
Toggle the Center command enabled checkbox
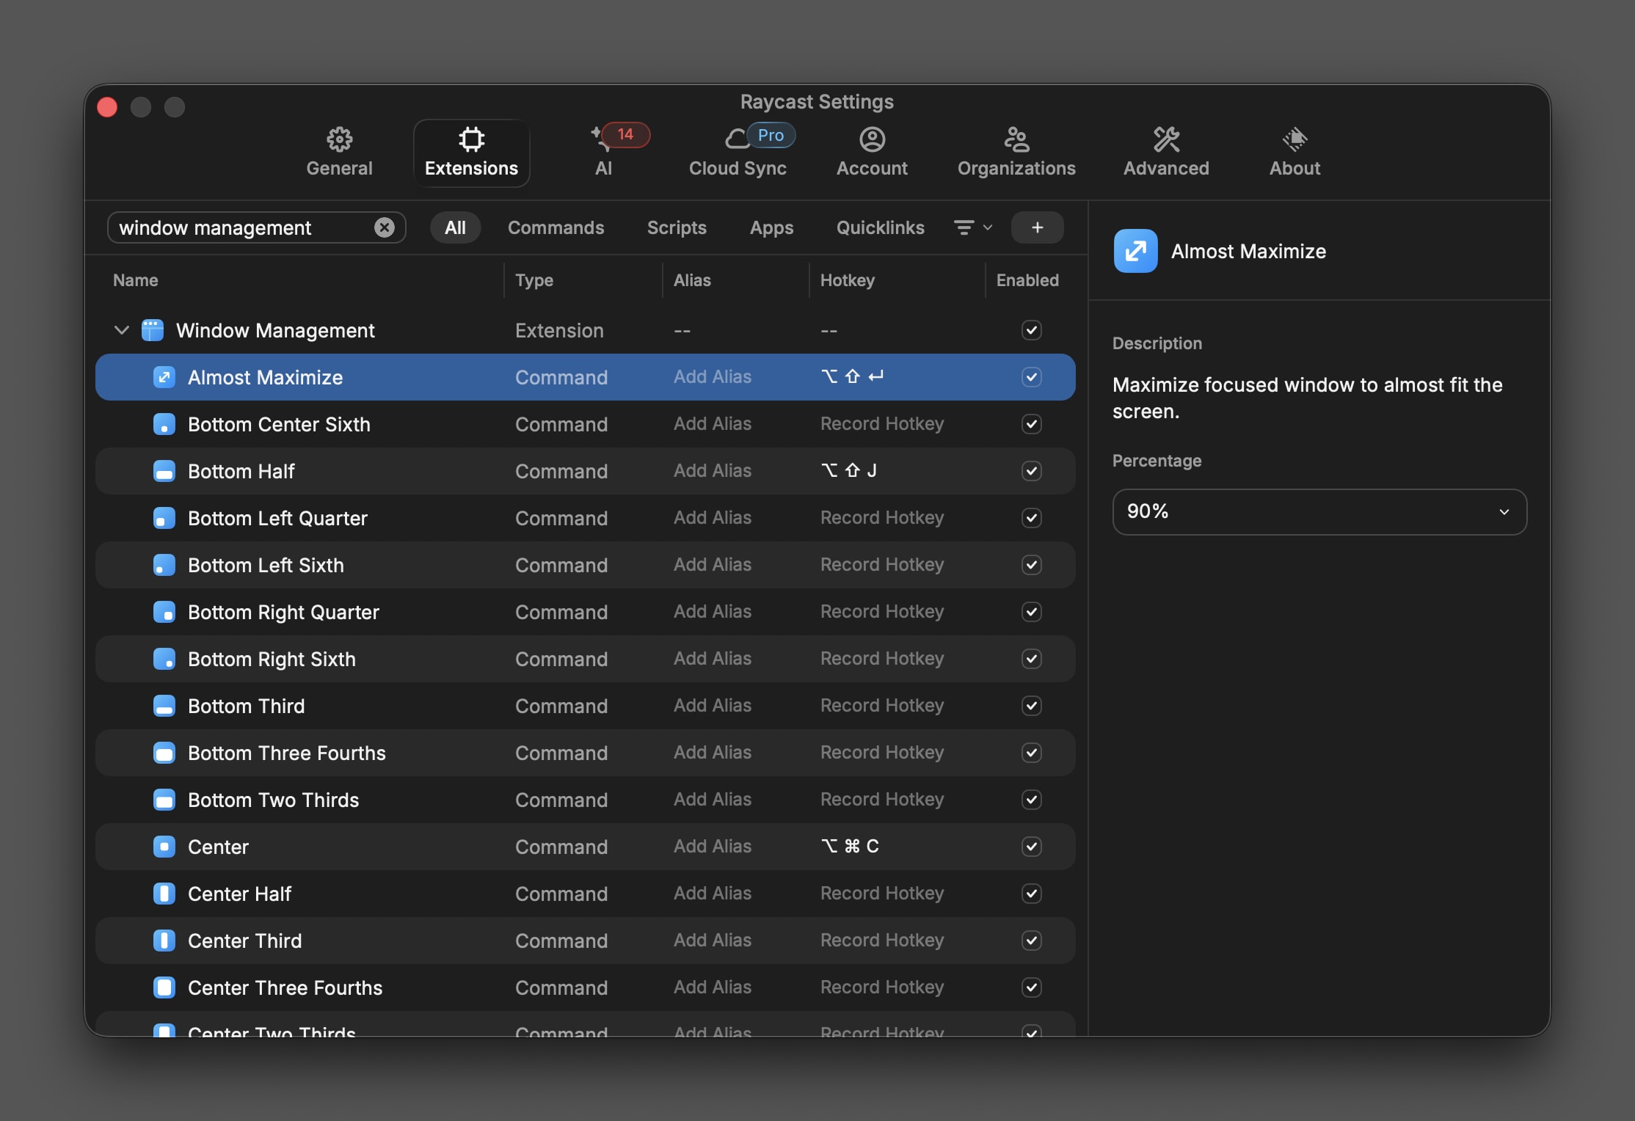click(x=1031, y=847)
